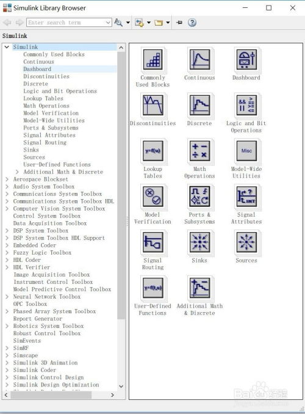The height and width of the screenshot is (414, 305).
Task: Collapse the Simulink tree node
Action: point(7,47)
